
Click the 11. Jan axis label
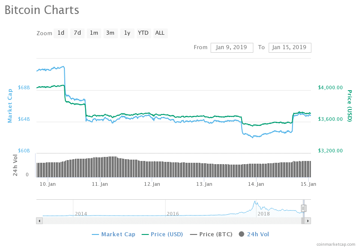pos(100,184)
